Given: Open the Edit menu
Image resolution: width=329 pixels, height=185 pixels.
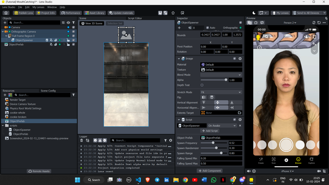Looking at the screenshot, I should coord(27,7).
